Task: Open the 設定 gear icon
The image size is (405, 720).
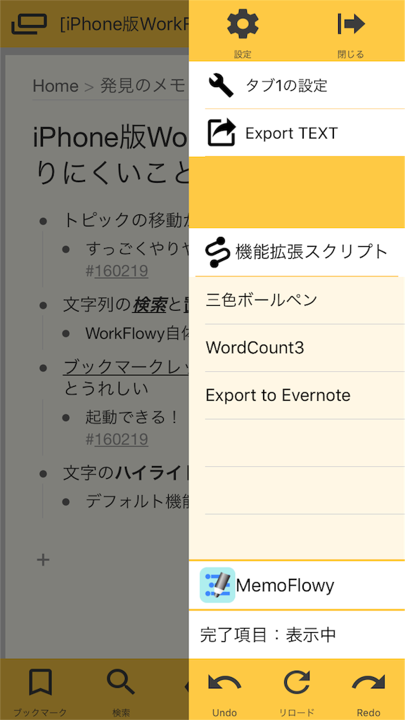Action: [x=243, y=24]
